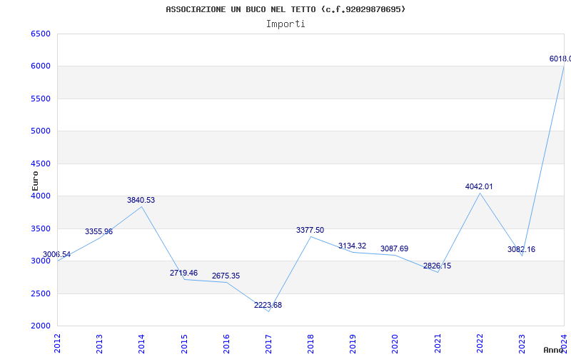The height and width of the screenshot is (357, 571).
Task: Click y-axis tick 6500
Action: (41, 34)
